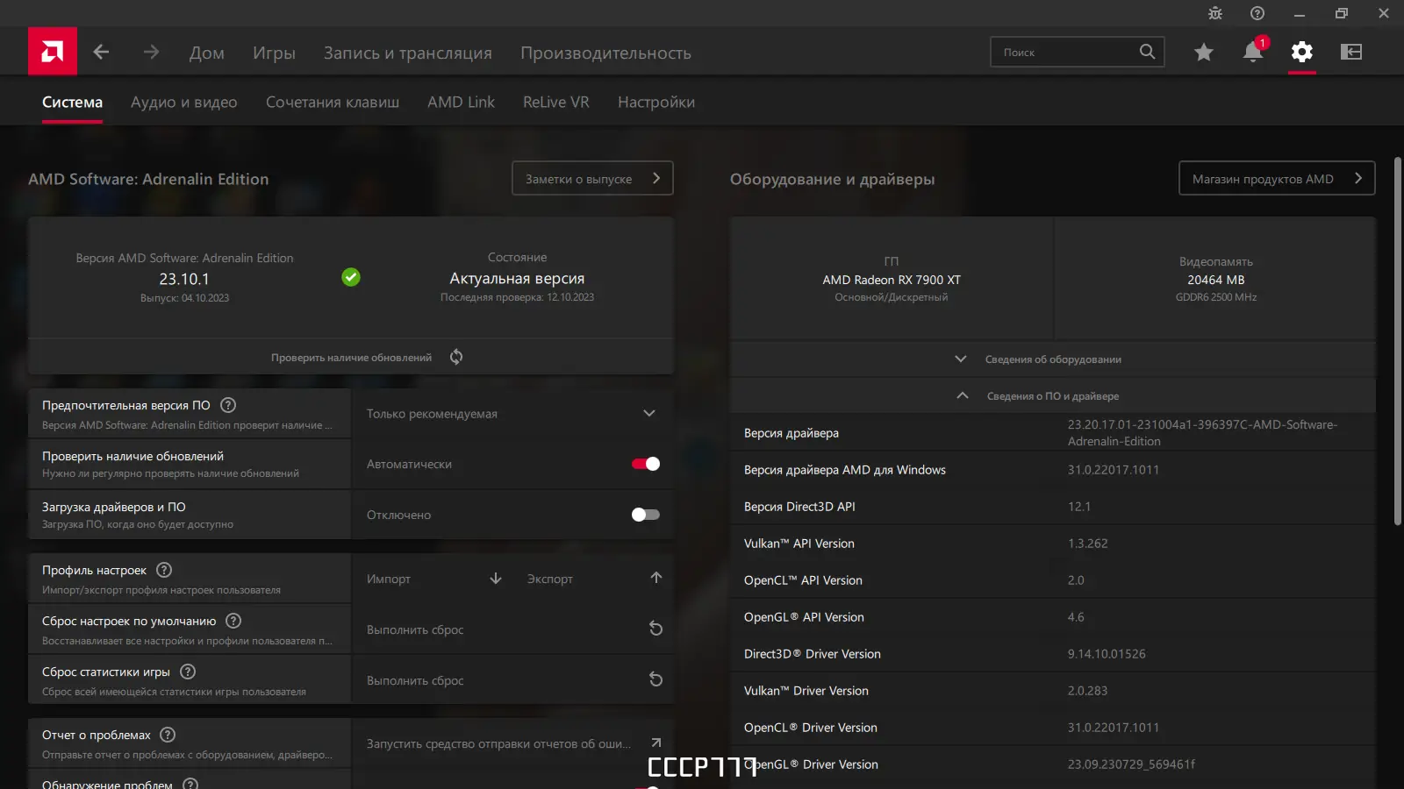
Task: Open Запись и трансляция menu
Action: tap(408, 53)
